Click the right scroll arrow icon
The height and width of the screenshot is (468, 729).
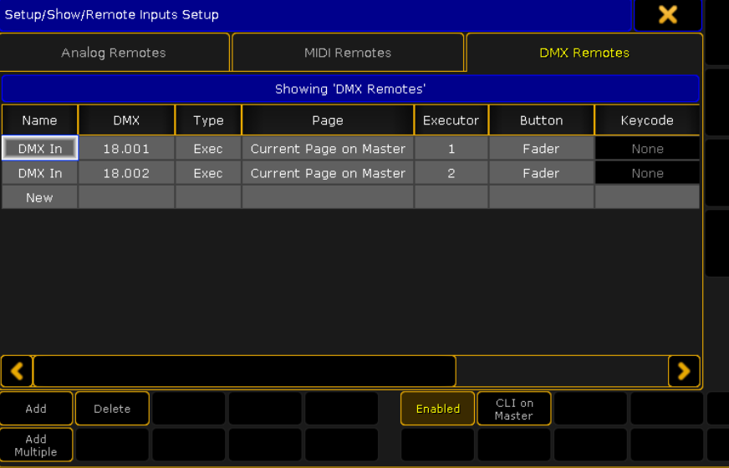pos(684,371)
